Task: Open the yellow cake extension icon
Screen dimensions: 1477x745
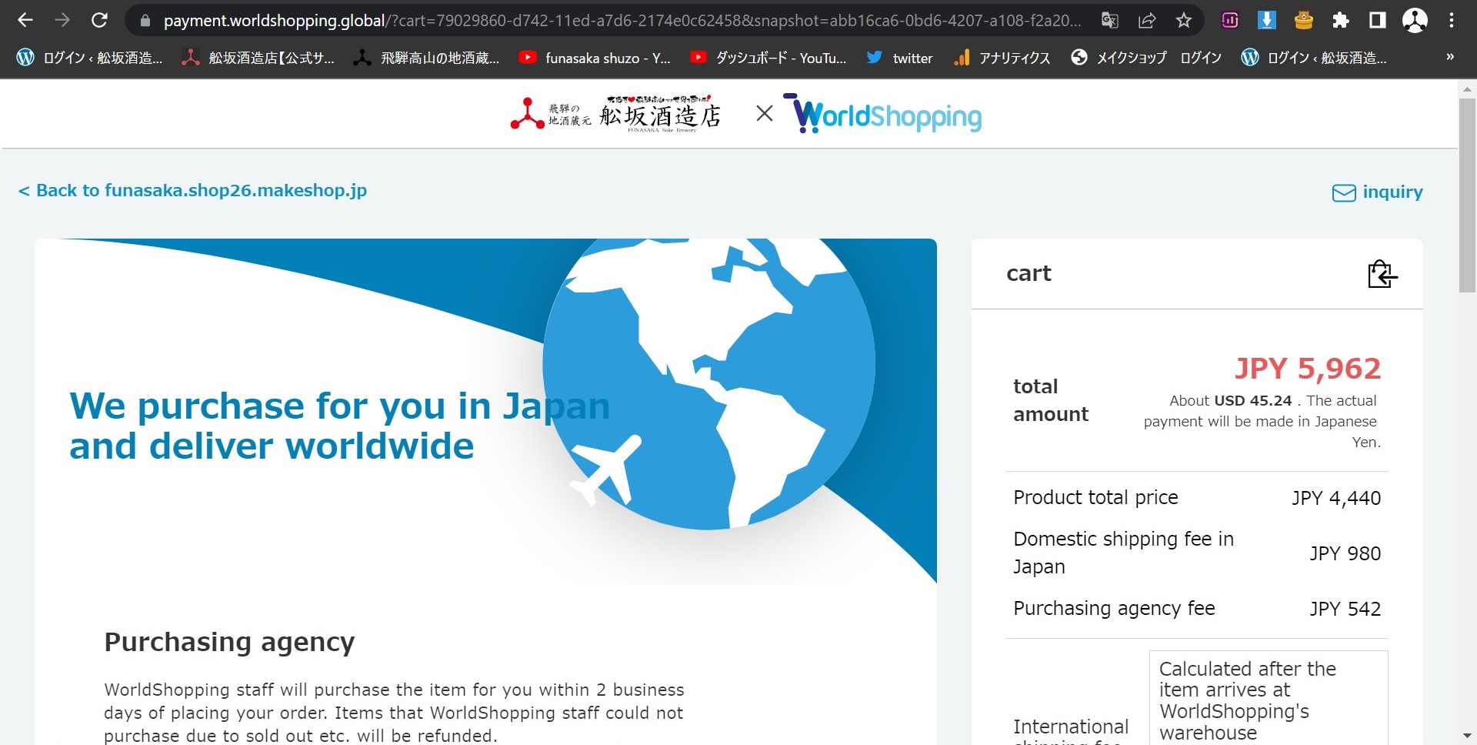Action: tap(1303, 21)
